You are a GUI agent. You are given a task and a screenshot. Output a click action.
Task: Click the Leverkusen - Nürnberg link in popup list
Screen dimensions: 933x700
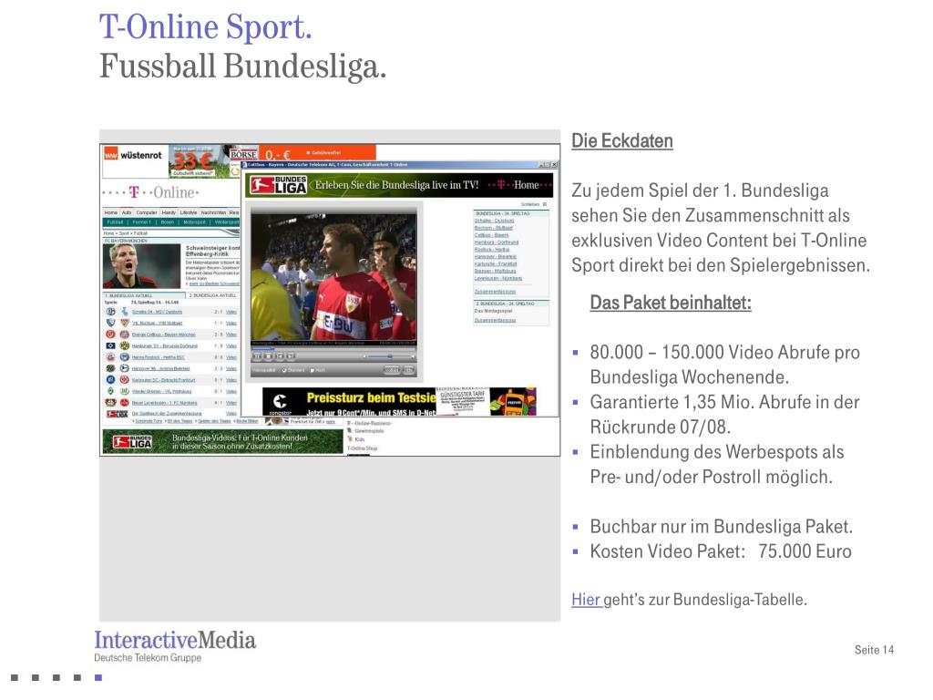498,278
